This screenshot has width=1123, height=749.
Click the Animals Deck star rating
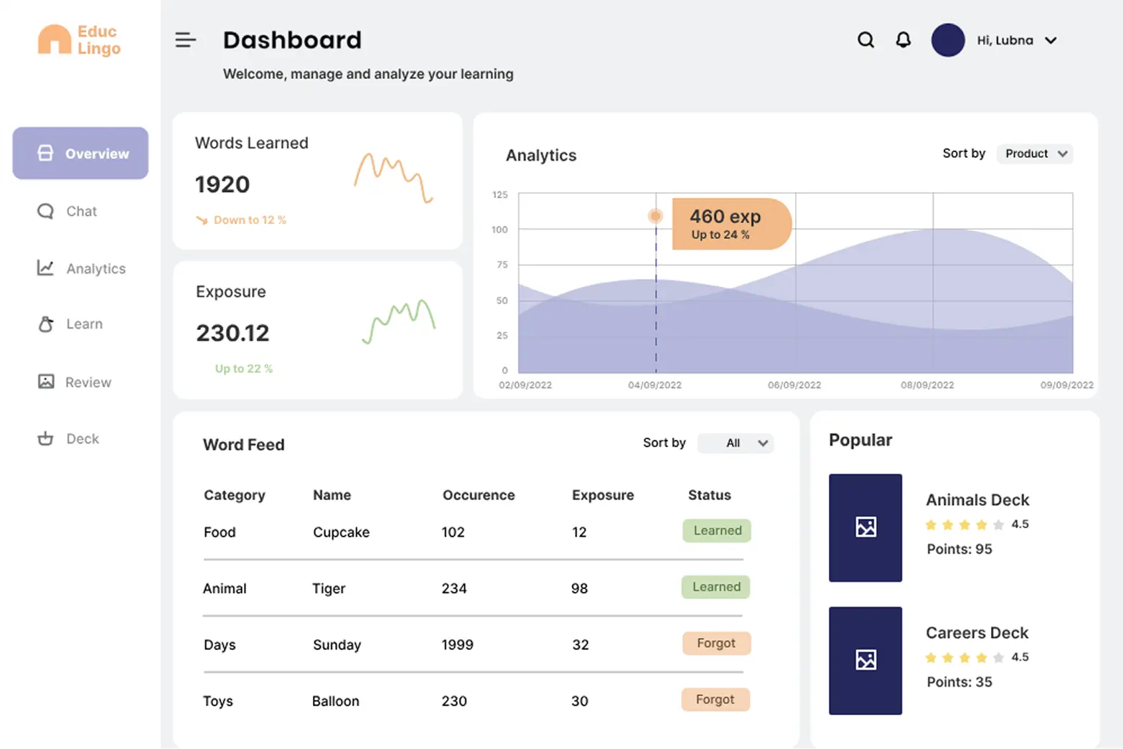point(964,524)
